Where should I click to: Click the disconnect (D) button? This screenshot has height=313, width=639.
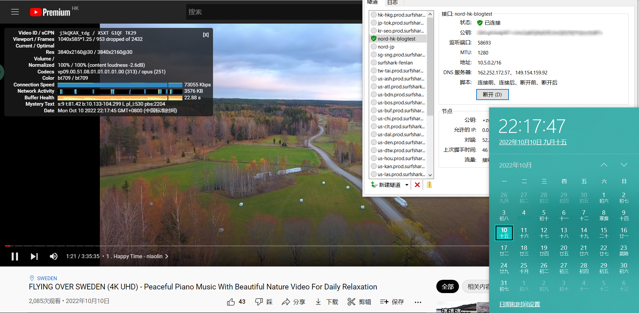(x=492, y=95)
